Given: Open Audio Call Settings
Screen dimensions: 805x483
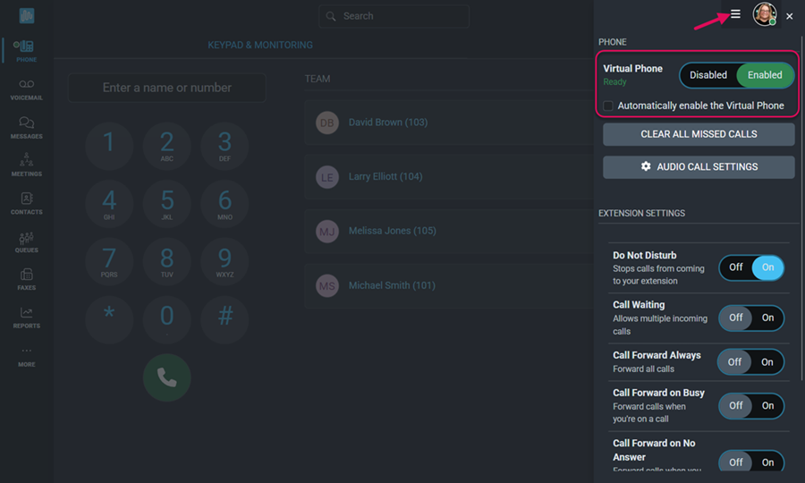Looking at the screenshot, I should (x=699, y=167).
